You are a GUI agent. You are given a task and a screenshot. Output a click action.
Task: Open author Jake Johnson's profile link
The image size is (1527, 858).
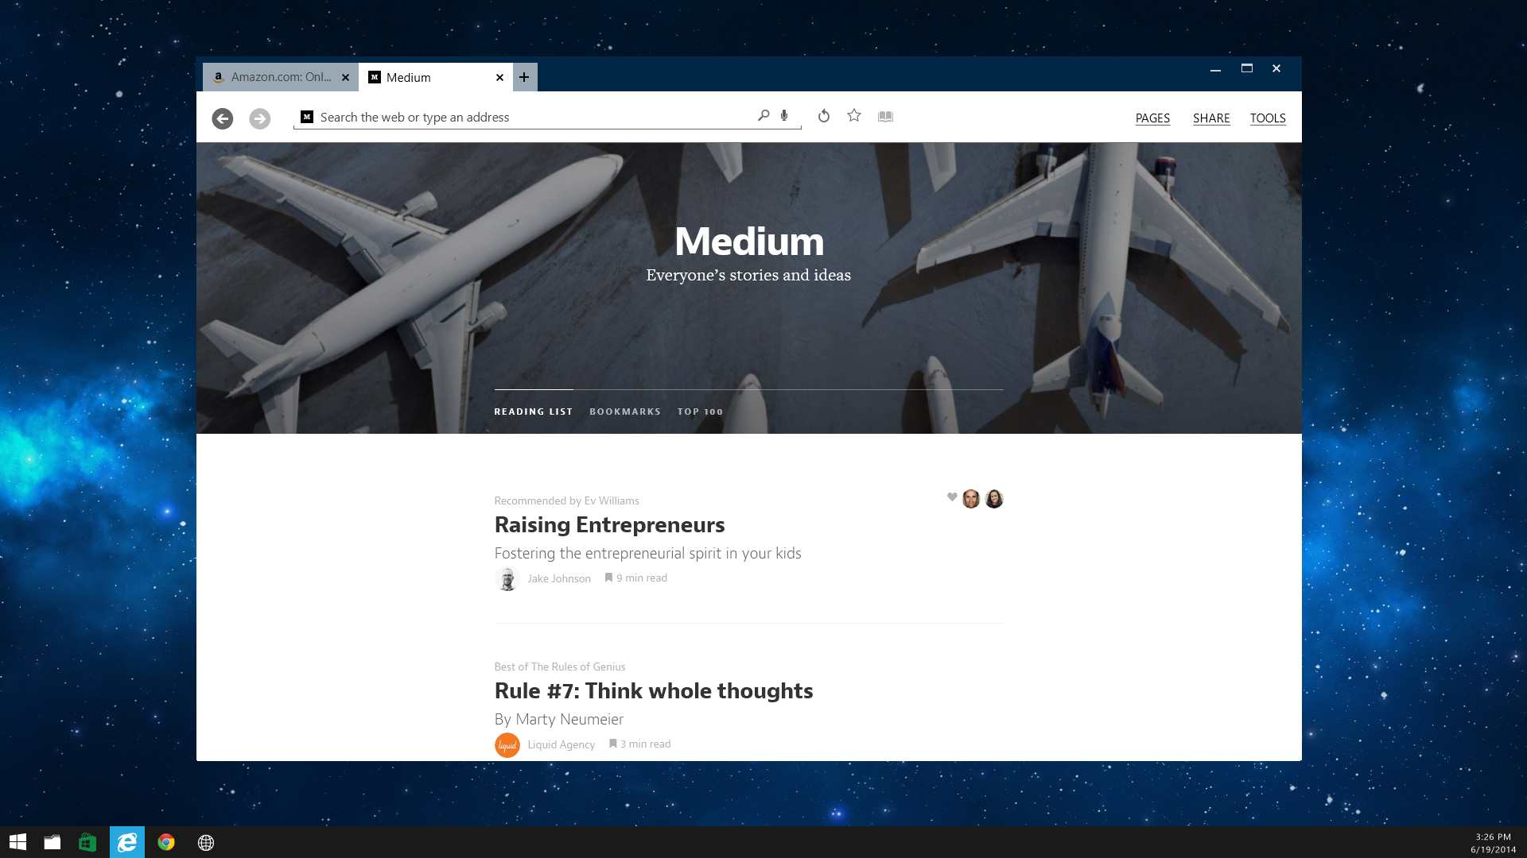click(559, 578)
